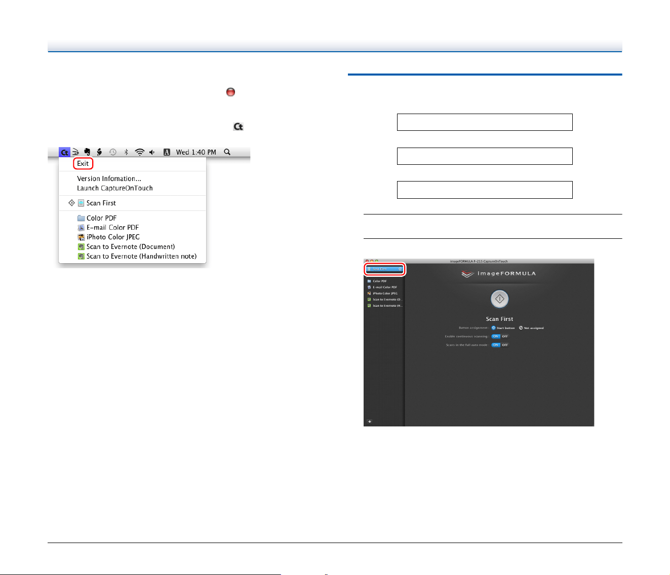Image resolution: width=670 pixels, height=575 pixels.
Task: Click the iPhoto icon beside iPhoto Color JPEG in menu
Action: (81, 237)
